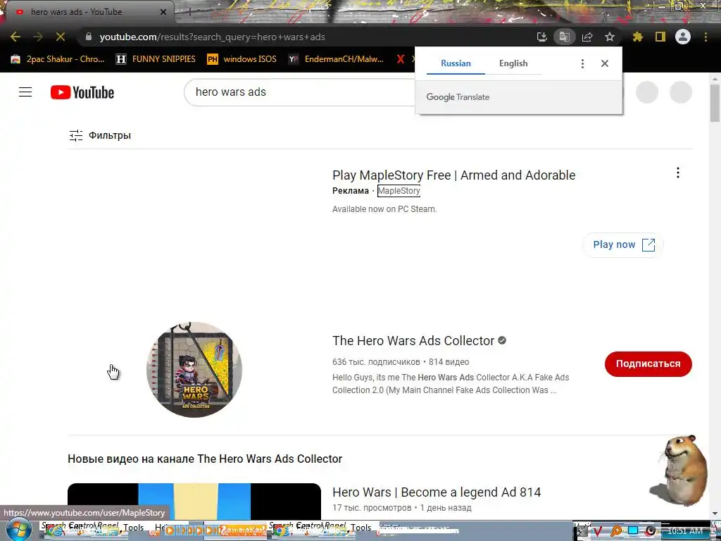Open the extensions puzzle icon
The image size is (721, 541).
click(x=638, y=37)
